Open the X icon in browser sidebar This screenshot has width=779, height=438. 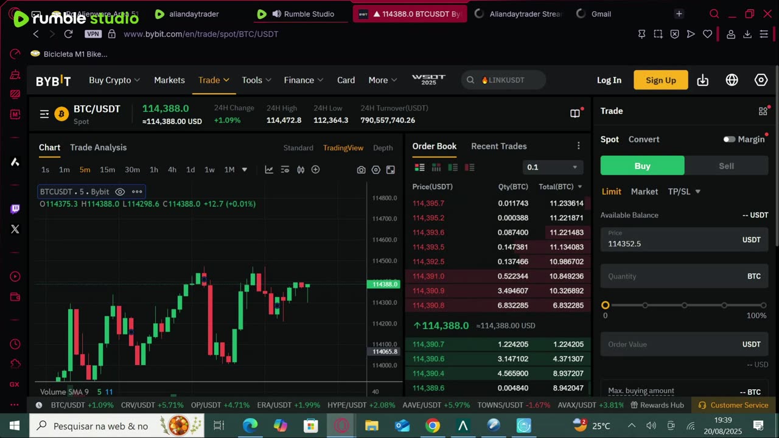tap(15, 229)
